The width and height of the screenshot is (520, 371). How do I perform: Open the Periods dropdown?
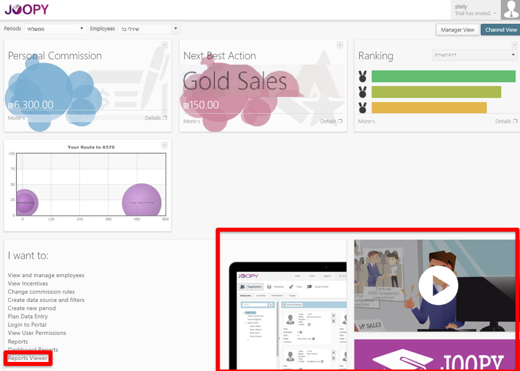point(55,29)
